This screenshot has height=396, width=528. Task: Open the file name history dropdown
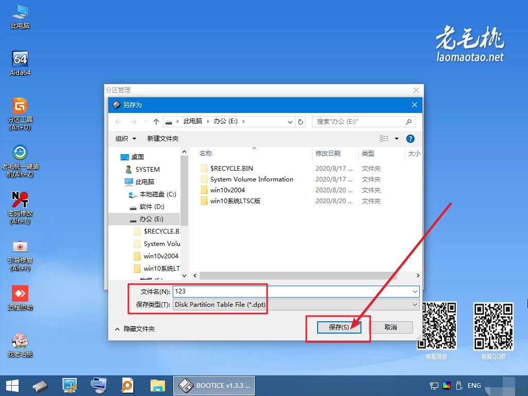point(415,292)
